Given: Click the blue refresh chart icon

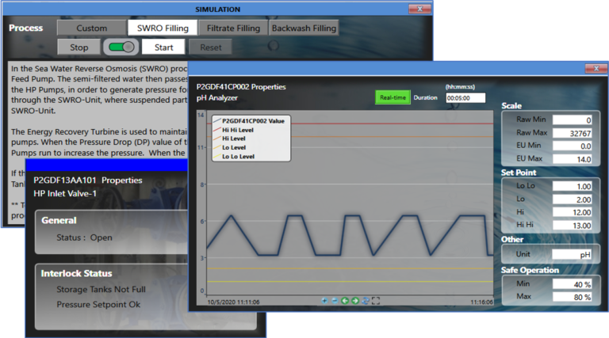Looking at the screenshot, I should (x=365, y=301).
